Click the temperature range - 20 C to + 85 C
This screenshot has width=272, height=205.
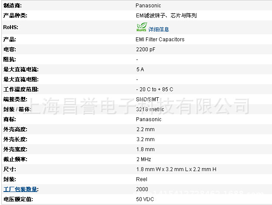click(155, 89)
